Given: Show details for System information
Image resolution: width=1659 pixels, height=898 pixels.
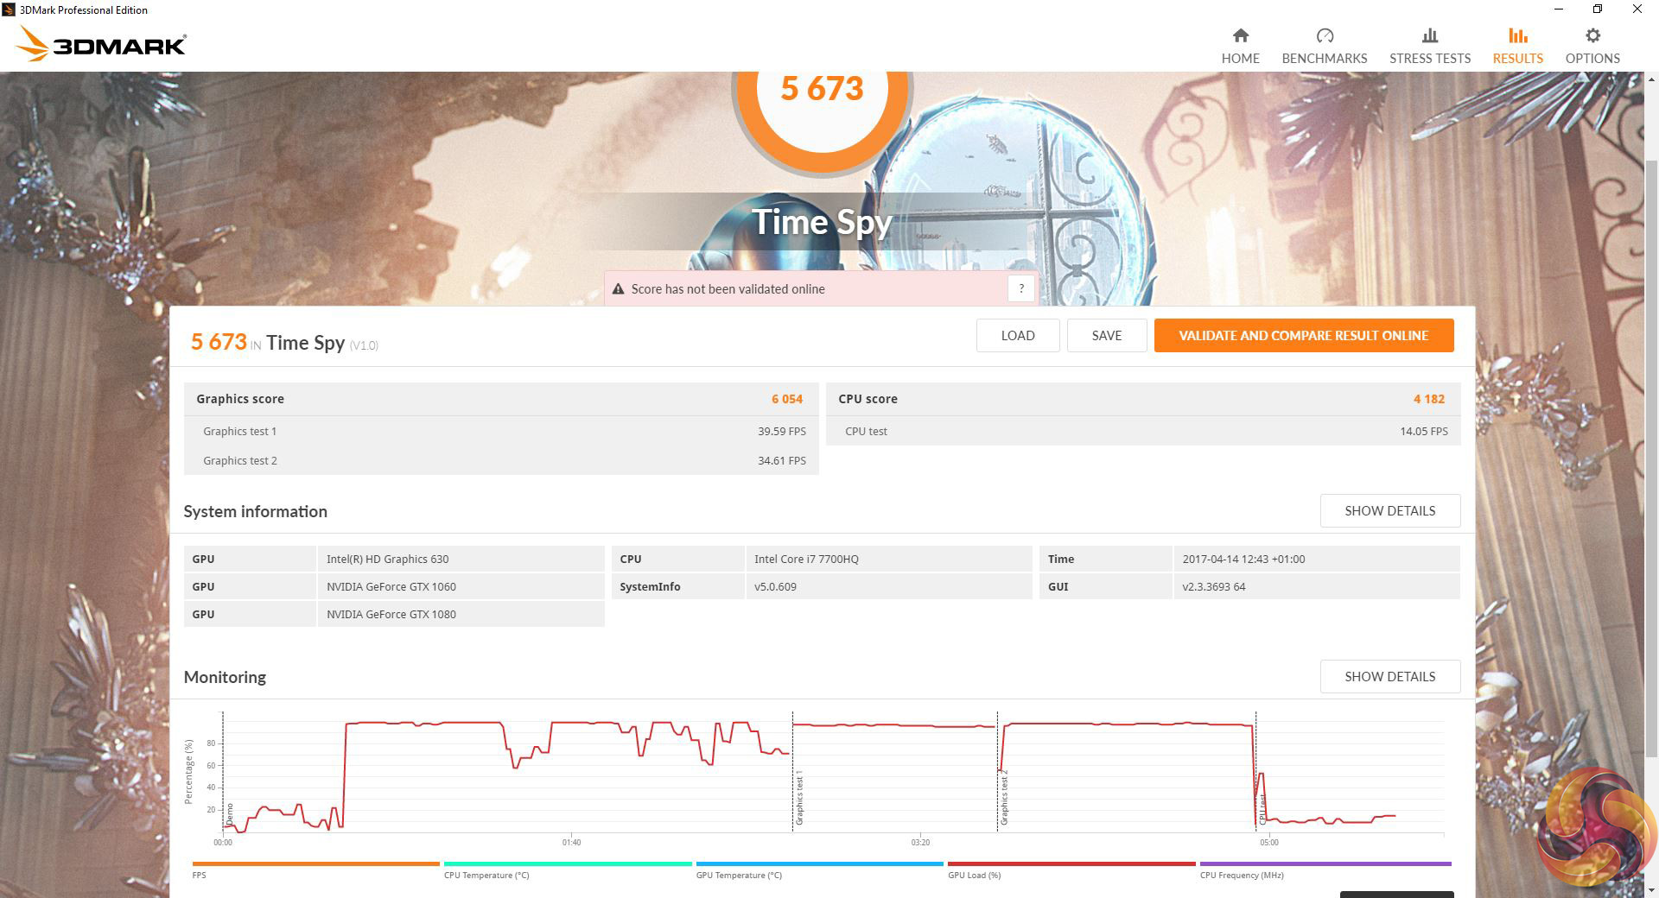Looking at the screenshot, I should 1390,511.
